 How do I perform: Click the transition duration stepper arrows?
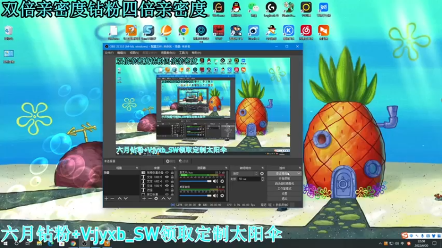click(x=262, y=179)
